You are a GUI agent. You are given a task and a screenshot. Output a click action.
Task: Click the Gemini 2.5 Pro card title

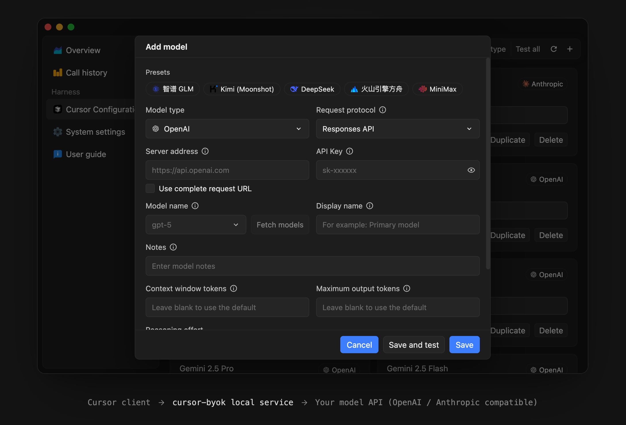coord(206,368)
